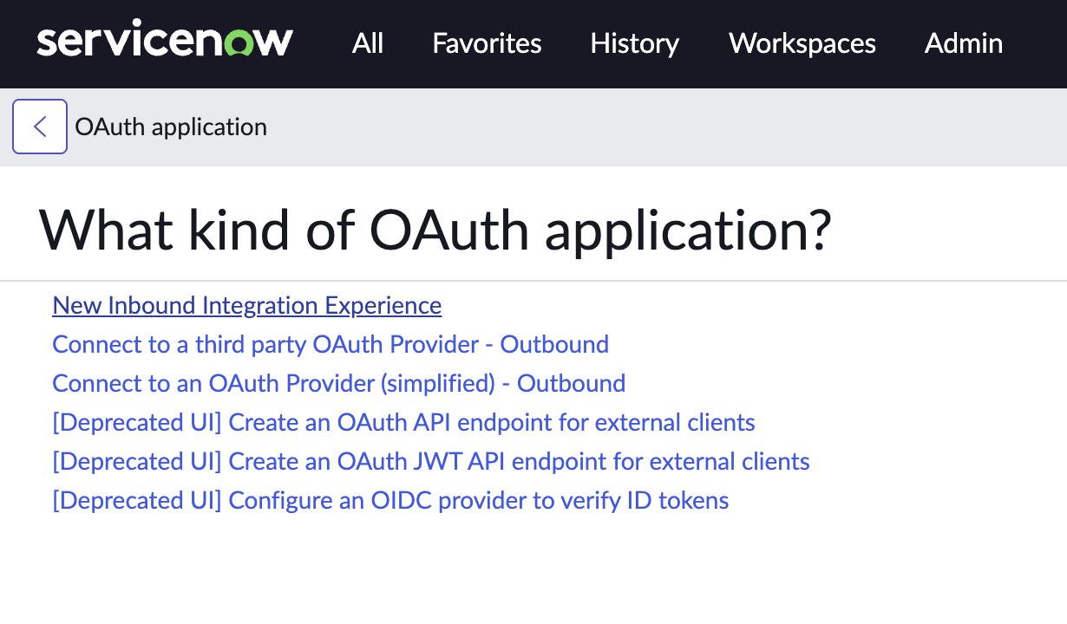
Task: Select Connect to an OAuth Provider (simplified)
Action: coord(339,383)
